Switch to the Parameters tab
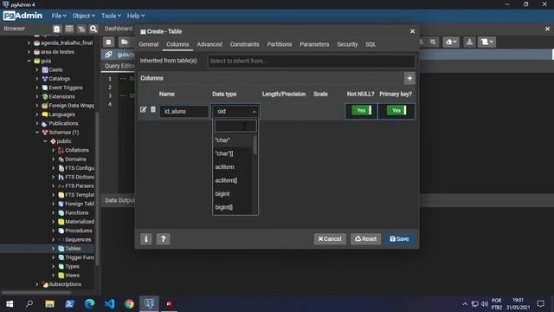 [314, 44]
